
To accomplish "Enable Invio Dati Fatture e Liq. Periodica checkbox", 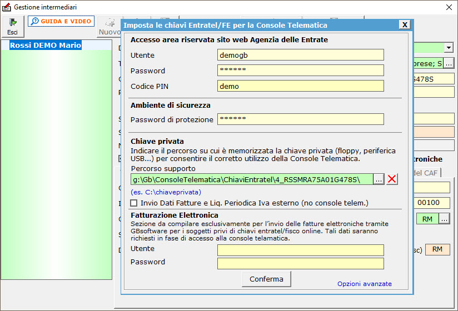I will coord(134,203).
